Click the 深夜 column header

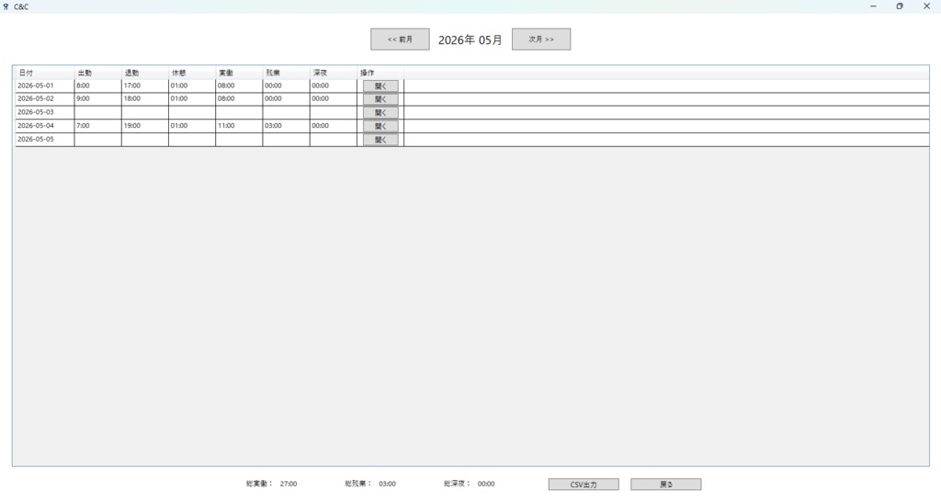point(333,73)
